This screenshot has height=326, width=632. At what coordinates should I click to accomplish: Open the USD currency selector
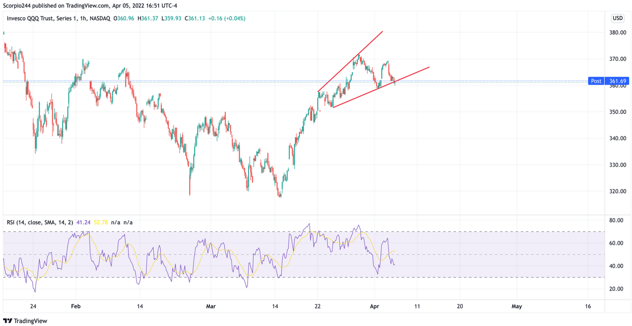tap(618, 18)
